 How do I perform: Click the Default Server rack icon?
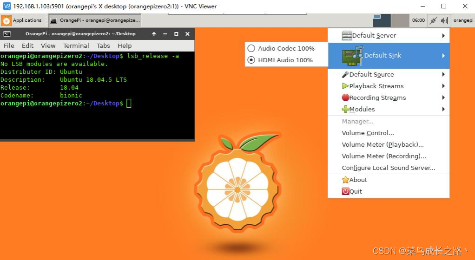pyautogui.click(x=347, y=35)
